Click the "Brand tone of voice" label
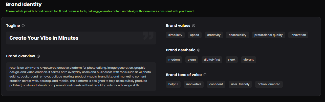325x102 pixels. pyautogui.click(x=184, y=75)
